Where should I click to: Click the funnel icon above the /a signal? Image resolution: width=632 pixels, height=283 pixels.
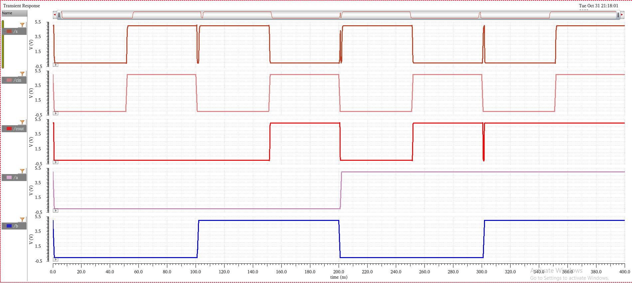(x=22, y=171)
